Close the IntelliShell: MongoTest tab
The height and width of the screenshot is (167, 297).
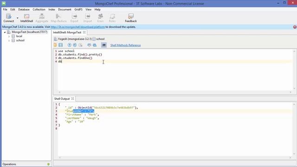tap(84, 32)
